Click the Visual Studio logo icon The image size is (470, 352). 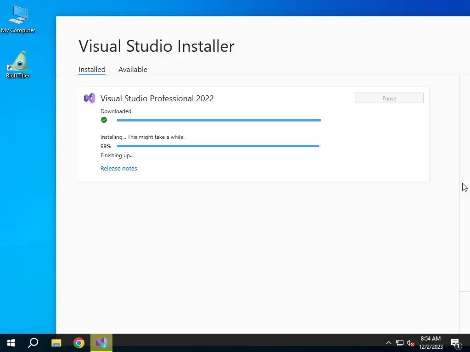pyautogui.click(x=90, y=98)
